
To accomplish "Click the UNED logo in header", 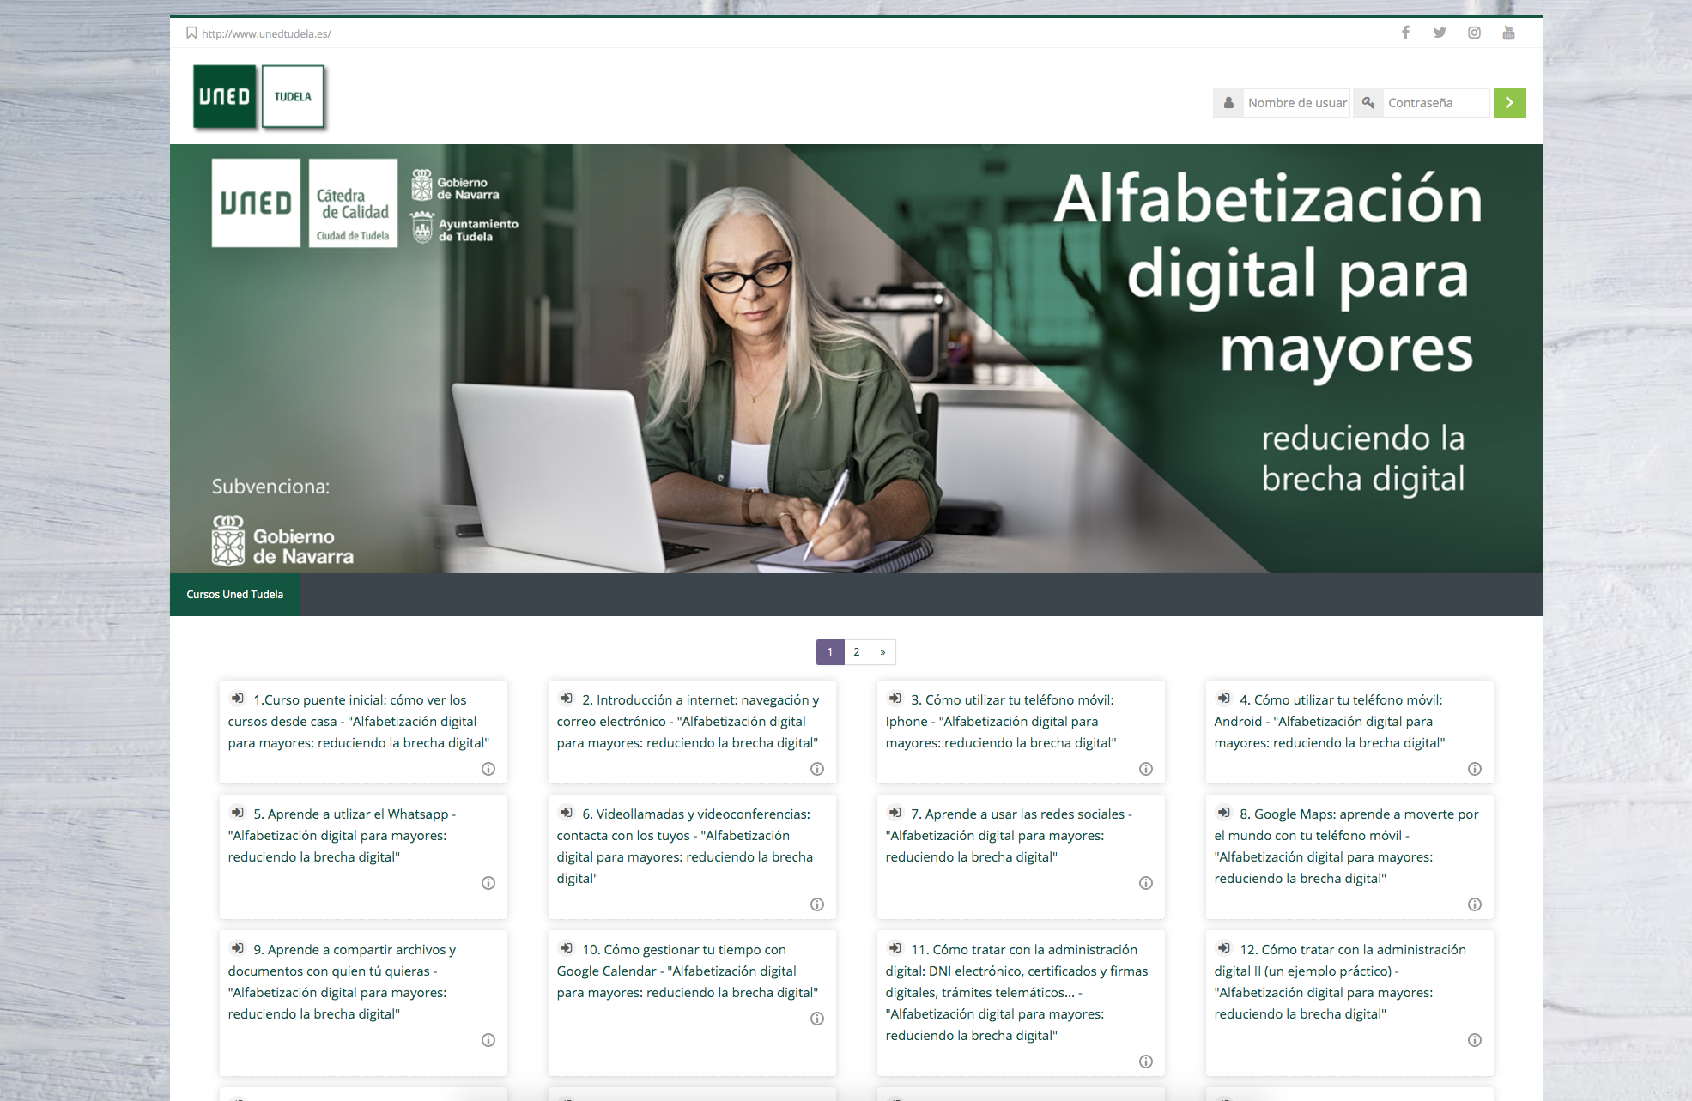I will (225, 97).
